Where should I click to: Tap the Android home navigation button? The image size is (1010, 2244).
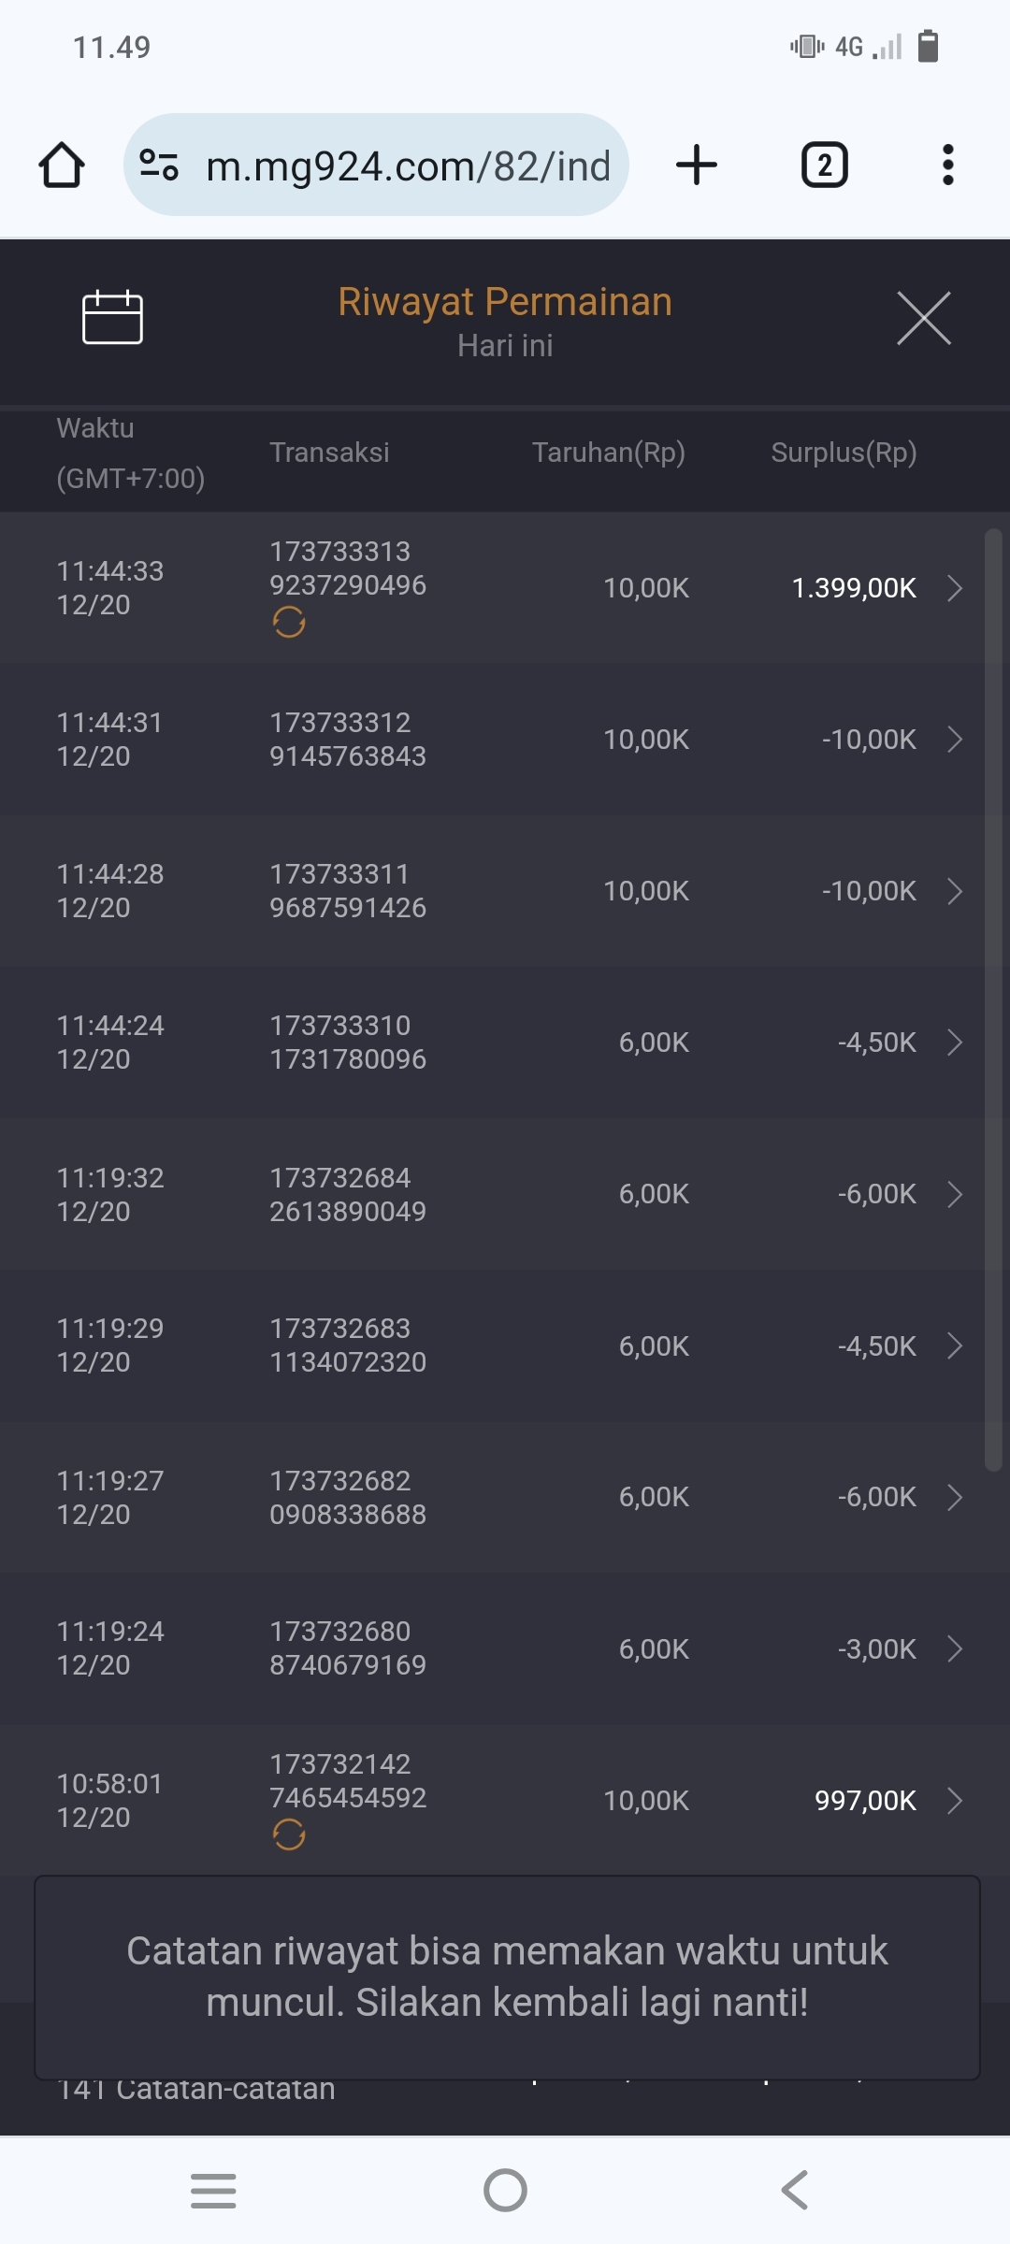505,2190
